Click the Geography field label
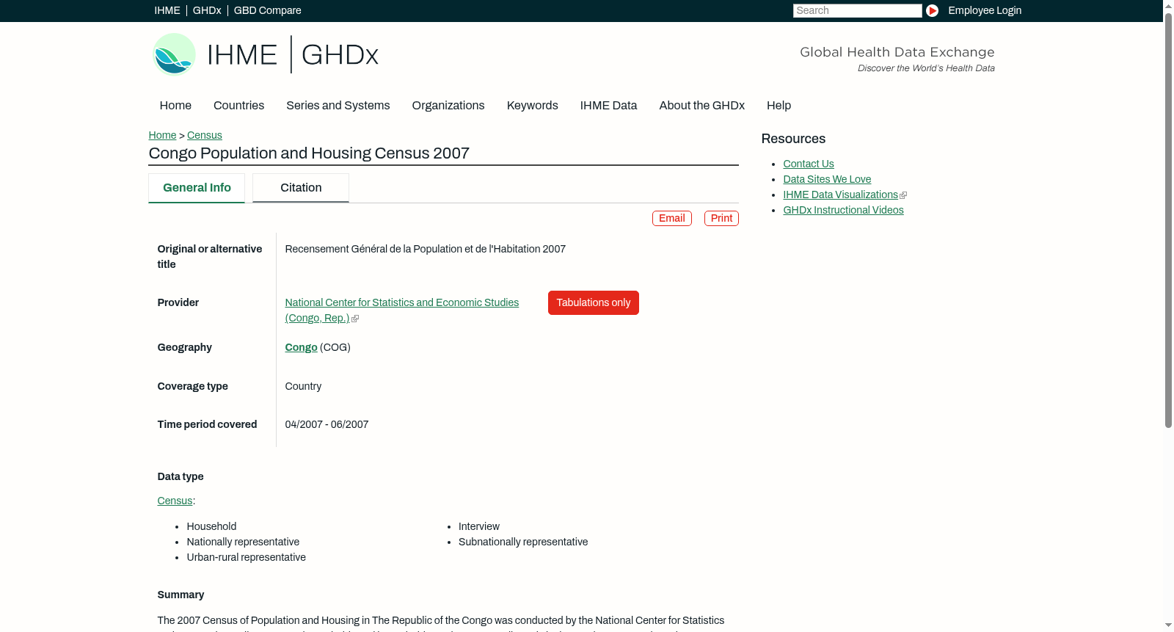 click(x=185, y=347)
